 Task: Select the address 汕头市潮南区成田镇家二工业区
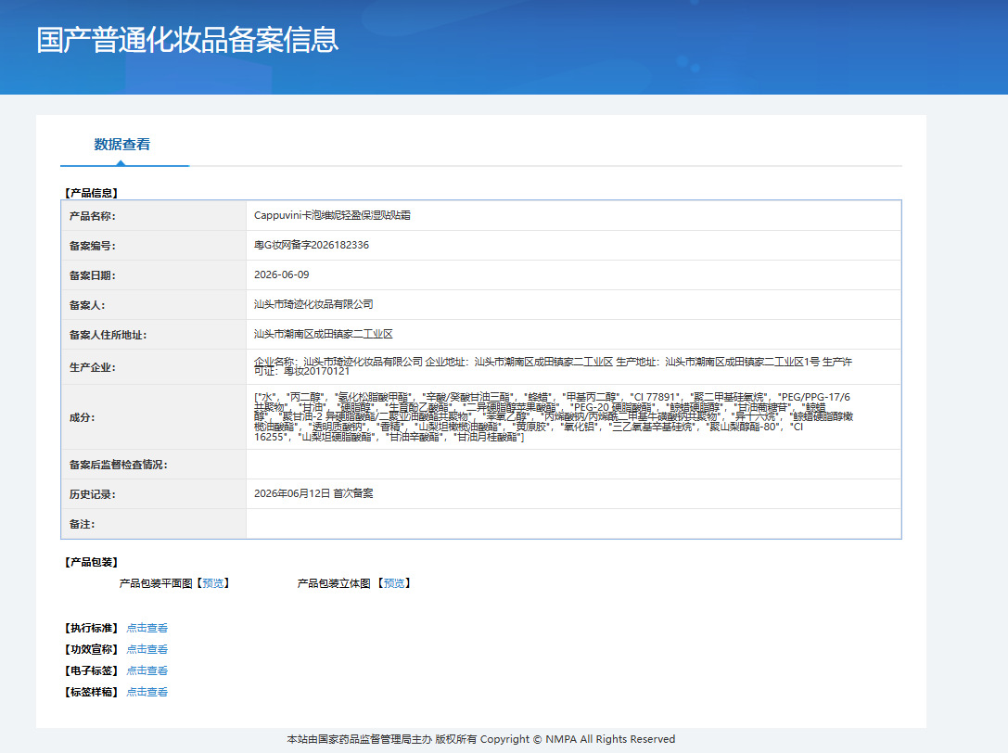pos(324,334)
